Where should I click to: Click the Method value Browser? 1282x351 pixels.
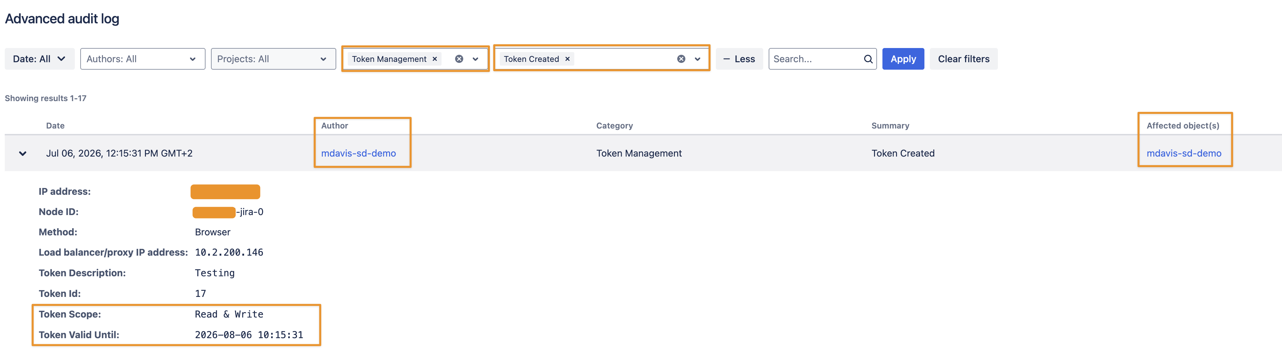point(213,232)
